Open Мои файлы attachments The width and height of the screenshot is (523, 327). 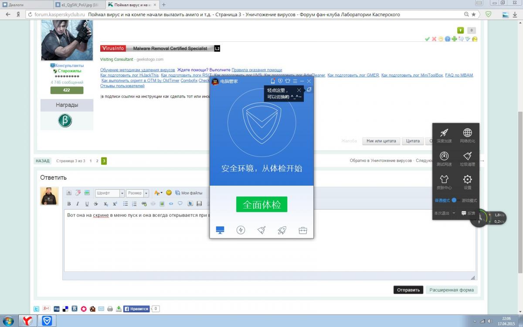pos(189,193)
